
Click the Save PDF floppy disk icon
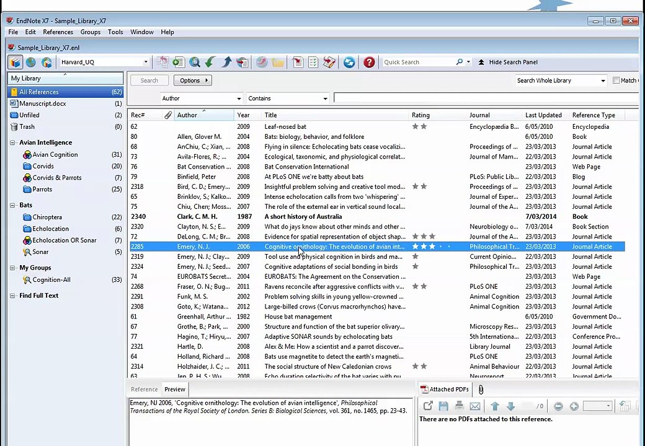pos(443,406)
